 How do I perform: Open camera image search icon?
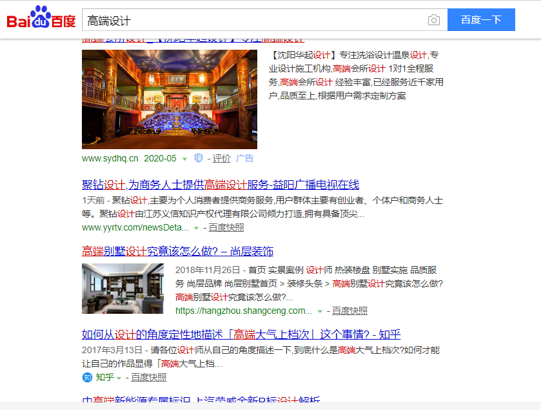434,20
